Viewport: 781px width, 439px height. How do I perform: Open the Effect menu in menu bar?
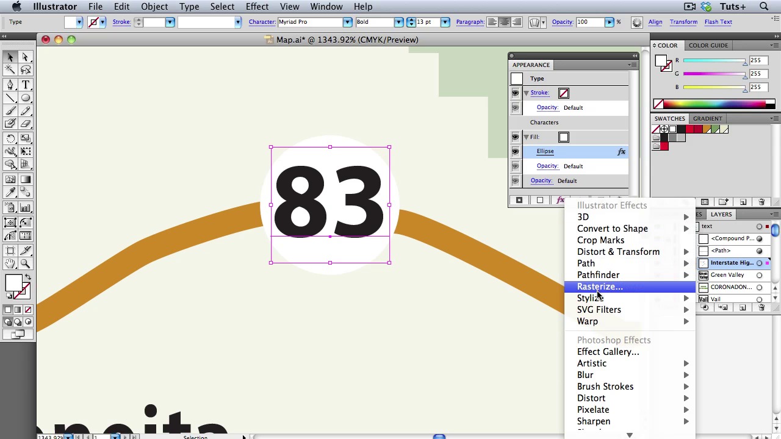click(x=257, y=7)
